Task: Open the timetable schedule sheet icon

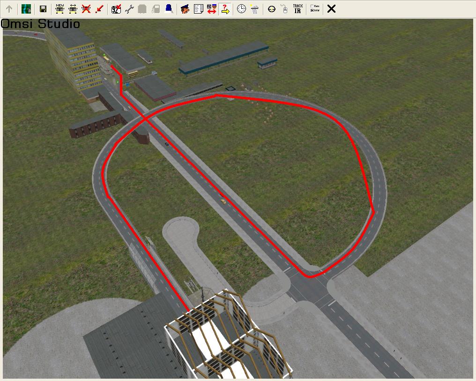Action: pyautogui.click(x=199, y=9)
